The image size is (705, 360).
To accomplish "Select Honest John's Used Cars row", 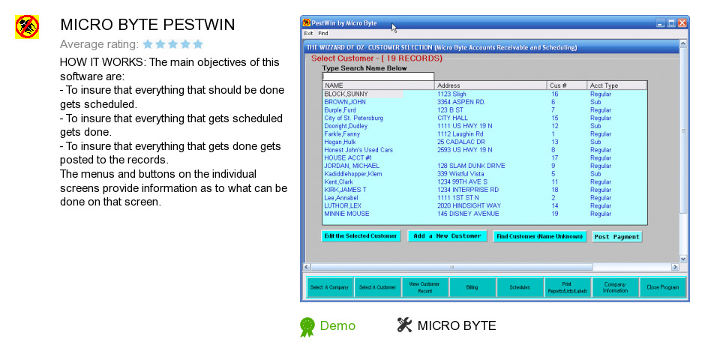I will pyautogui.click(x=358, y=150).
